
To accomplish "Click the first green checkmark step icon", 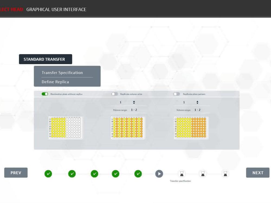I will tap(48, 174).
